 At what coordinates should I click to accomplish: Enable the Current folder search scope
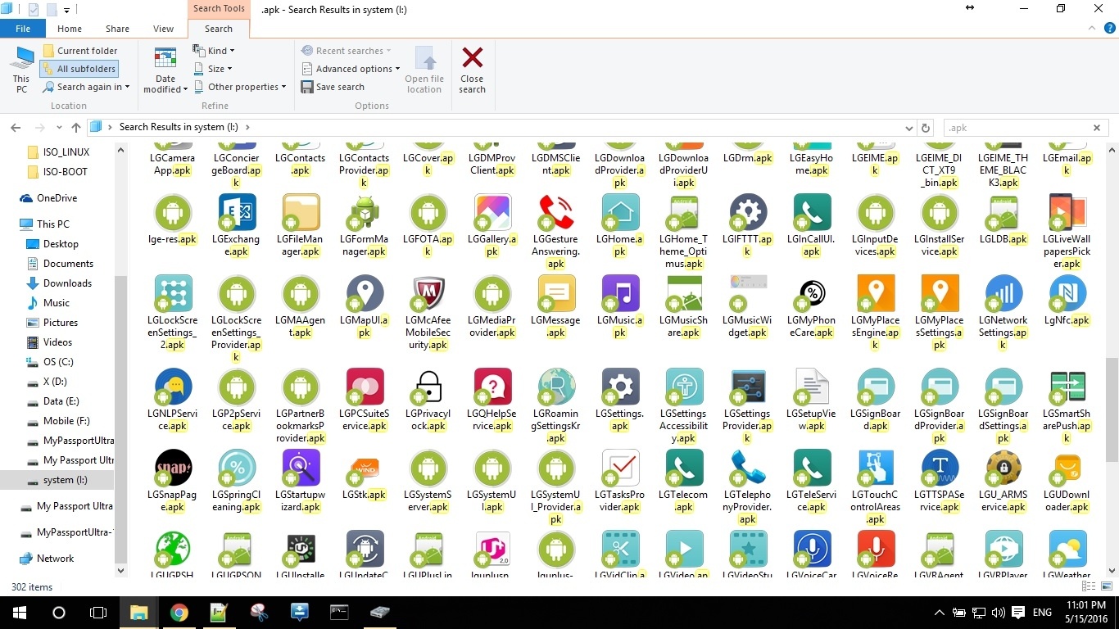click(x=80, y=51)
